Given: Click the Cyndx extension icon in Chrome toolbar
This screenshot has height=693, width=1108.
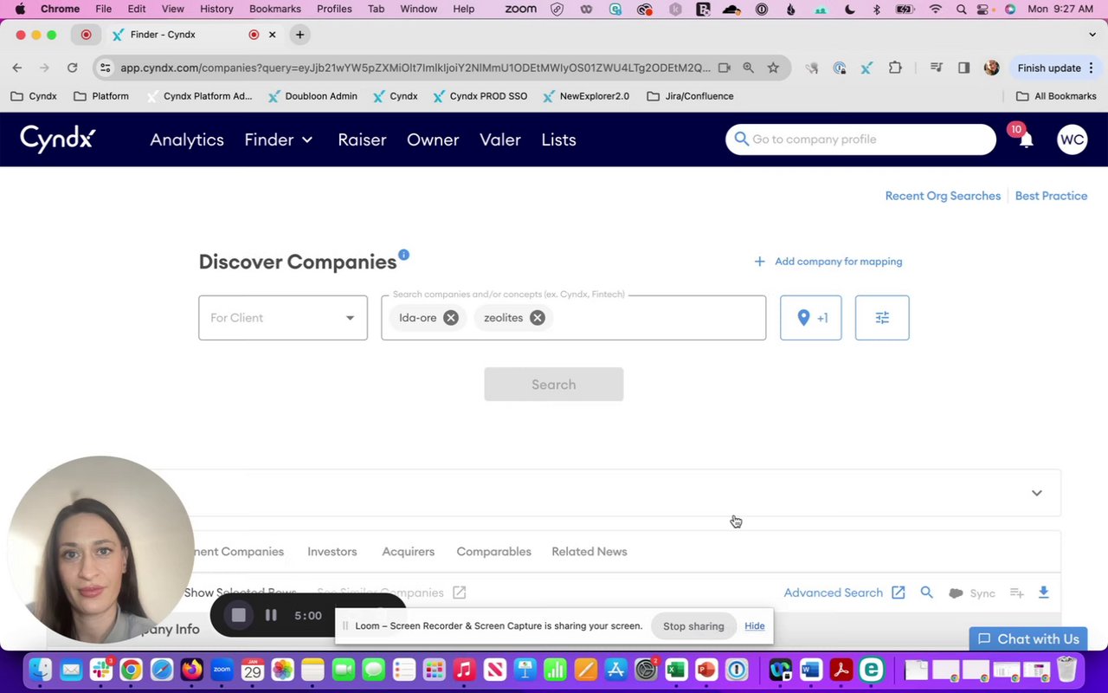Looking at the screenshot, I should point(867,68).
